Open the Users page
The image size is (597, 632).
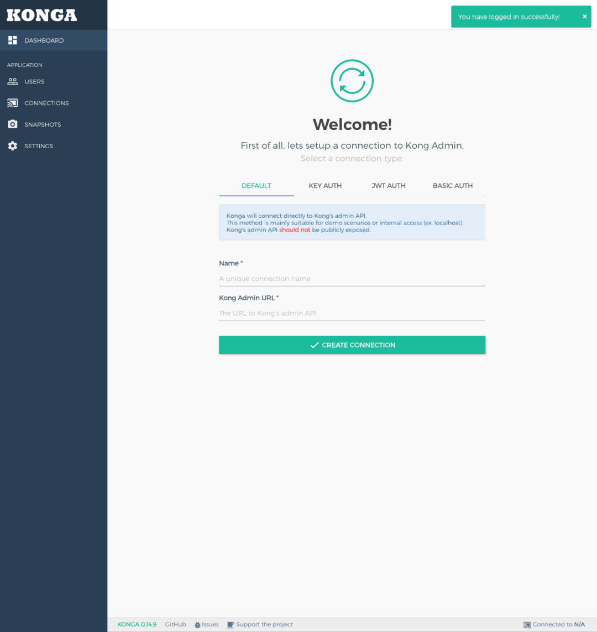54,81
